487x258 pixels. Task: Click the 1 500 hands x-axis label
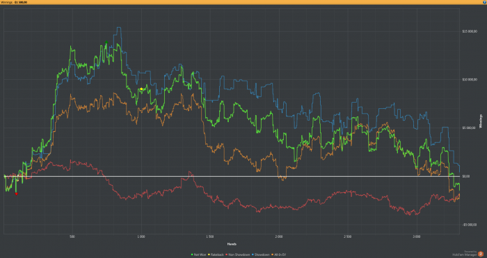pyautogui.click(x=210, y=237)
